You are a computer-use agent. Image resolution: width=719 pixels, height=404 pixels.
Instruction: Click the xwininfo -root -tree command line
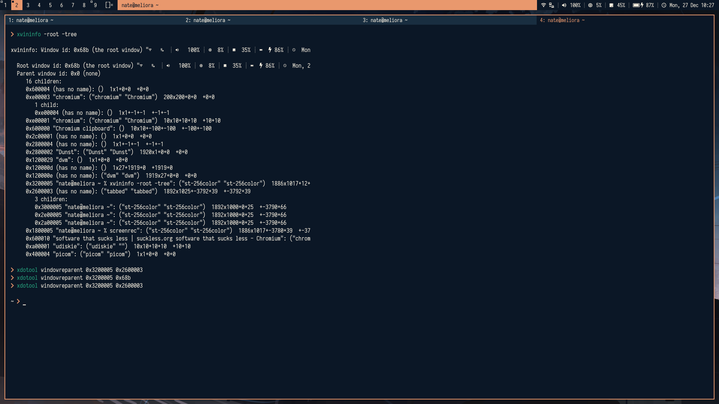coord(46,34)
